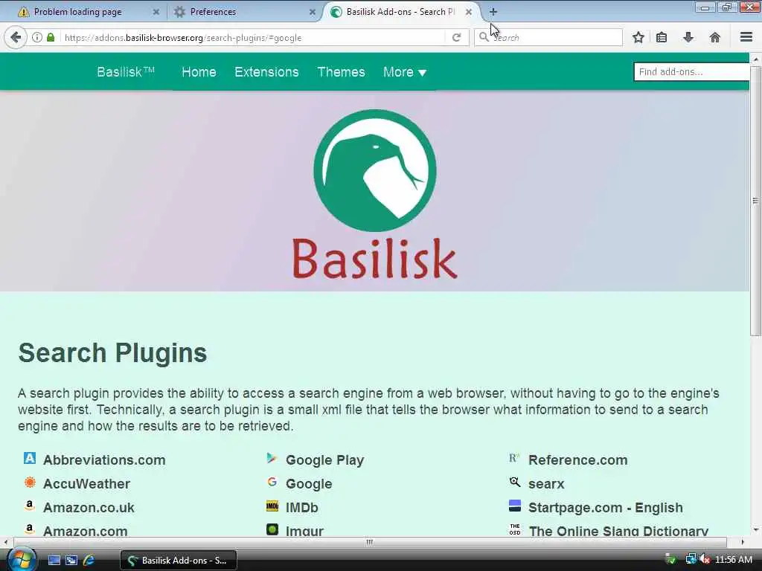Click the Startpage.com icon

pos(515,506)
